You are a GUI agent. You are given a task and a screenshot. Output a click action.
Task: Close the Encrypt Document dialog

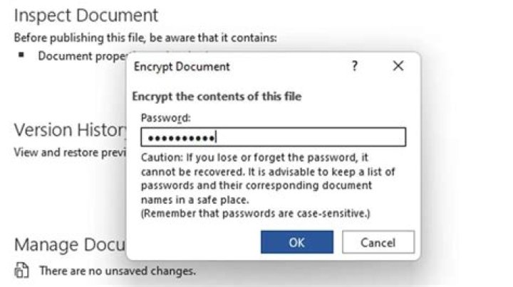pos(398,66)
